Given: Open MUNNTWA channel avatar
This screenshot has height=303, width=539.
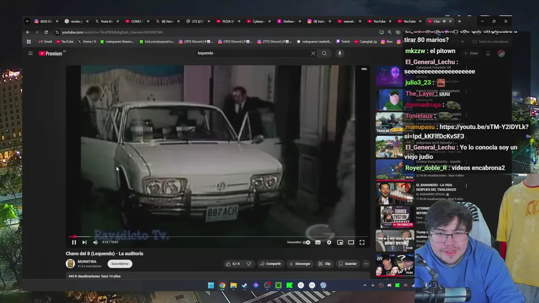Looking at the screenshot, I should point(70,264).
